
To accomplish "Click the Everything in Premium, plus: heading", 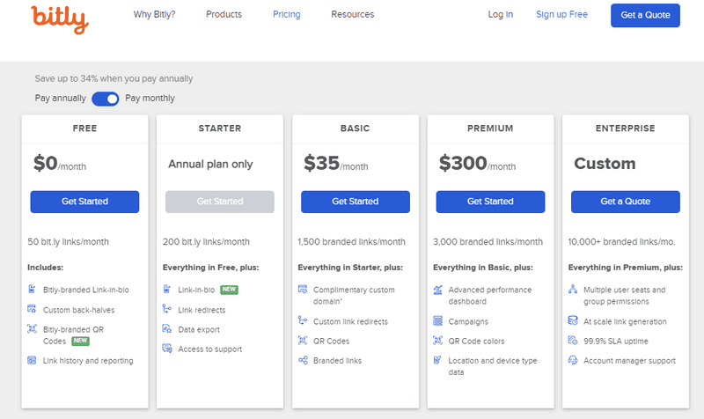I will [x=626, y=268].
